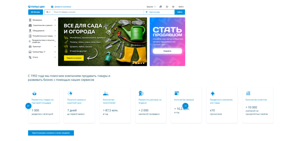299x141 pixels.
Task: Click the Продвинуть компанию или товар link
Action: 221,101
